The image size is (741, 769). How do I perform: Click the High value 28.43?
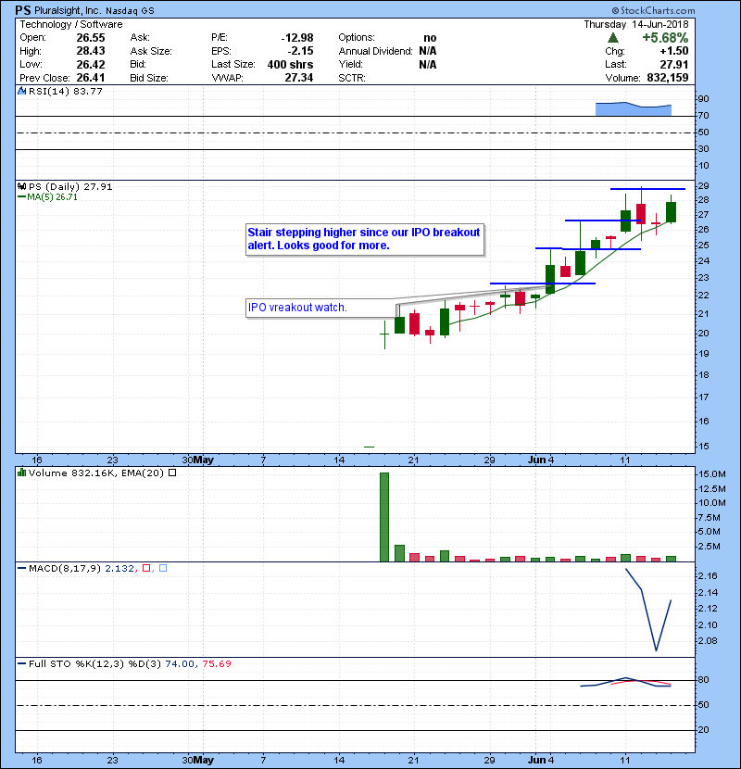[x=91, y=51]
